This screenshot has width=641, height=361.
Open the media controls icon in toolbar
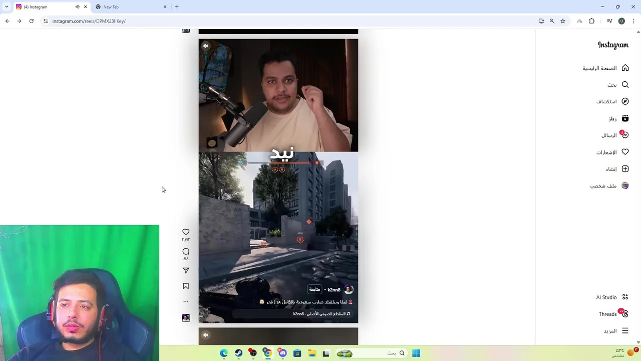[609, 21]
